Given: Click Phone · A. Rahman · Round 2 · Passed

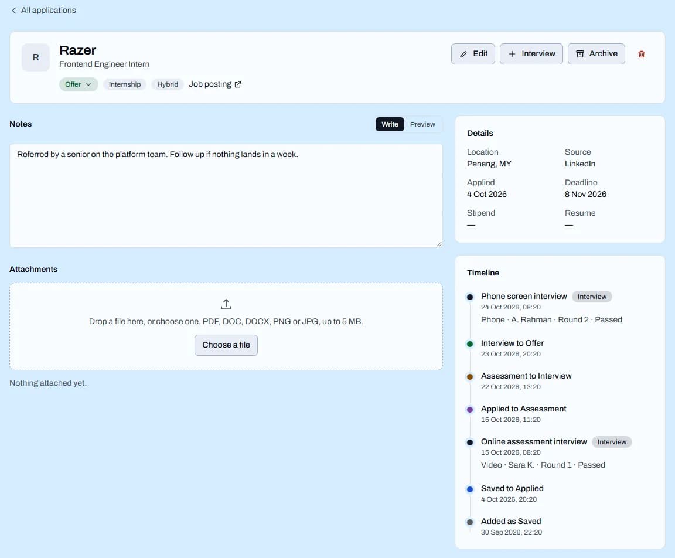Looking at the screenshot, I should (551, 319).
